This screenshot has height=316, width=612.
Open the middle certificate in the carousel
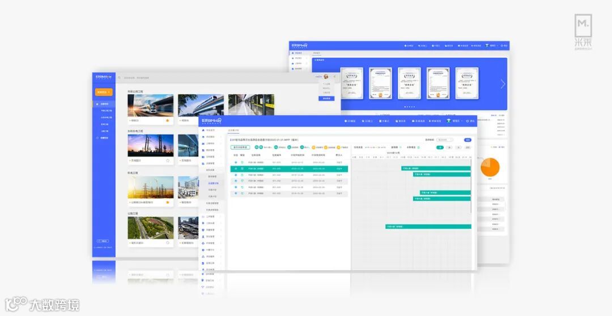[410, 83]
